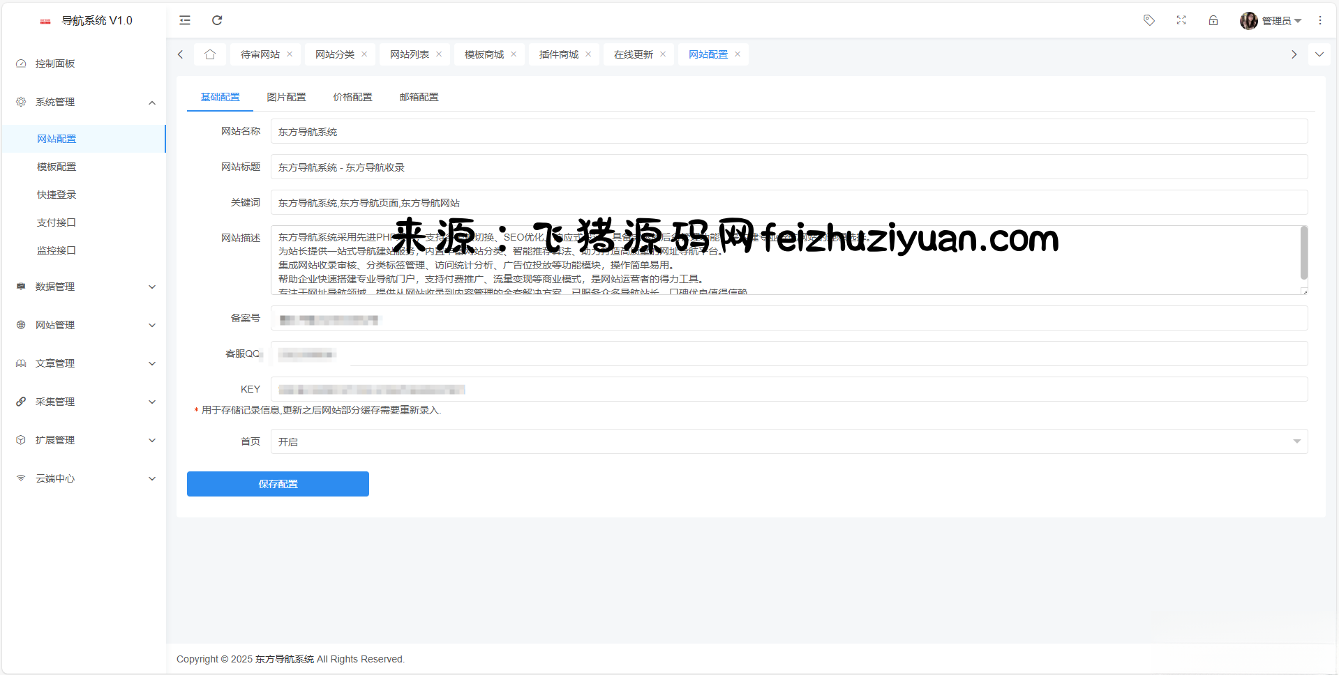Collapse the sidebar menu toggle icon
Screen dimensions: 1339x675
click(185, 20)
